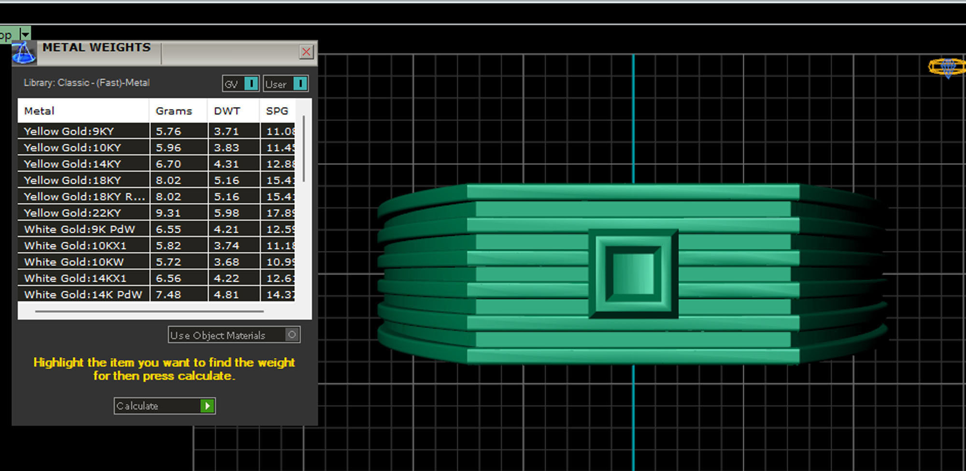Toggle the GV library switch
The height and width of the screenshot is (471, 966).
point(241,83)
